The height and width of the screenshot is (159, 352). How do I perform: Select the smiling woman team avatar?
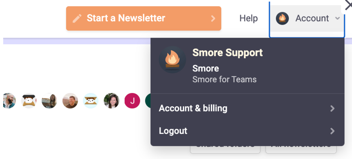[111, 101]
